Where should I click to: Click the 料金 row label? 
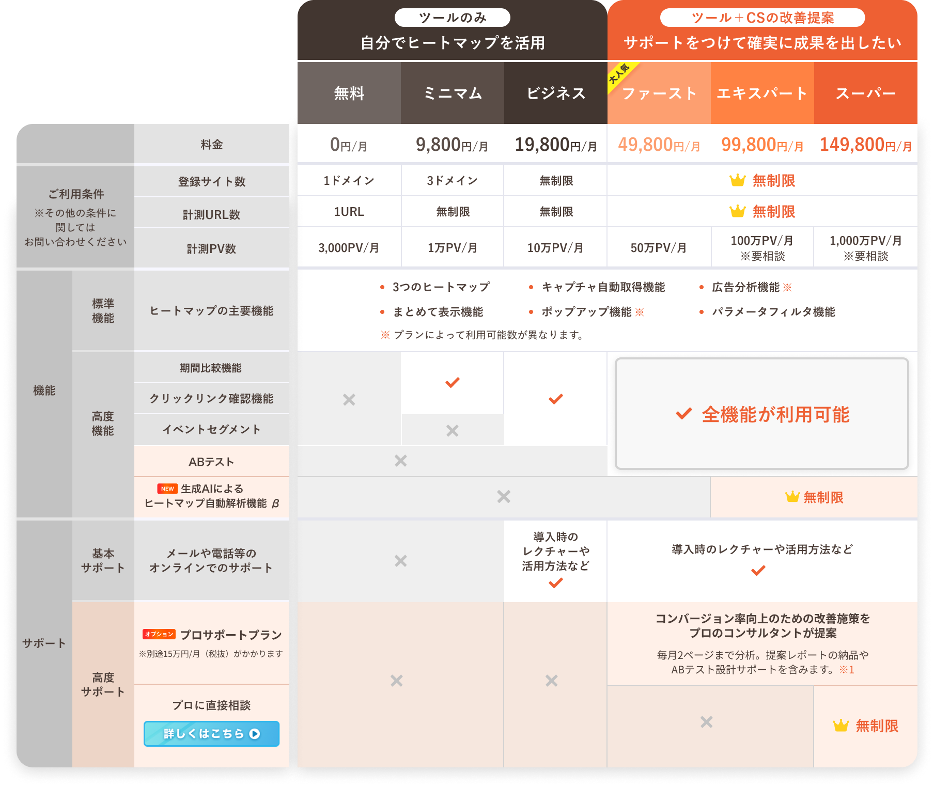[211, 145]
